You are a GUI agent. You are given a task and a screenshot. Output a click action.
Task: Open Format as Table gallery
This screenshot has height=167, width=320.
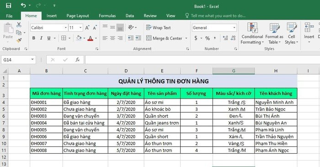[274, 33]
